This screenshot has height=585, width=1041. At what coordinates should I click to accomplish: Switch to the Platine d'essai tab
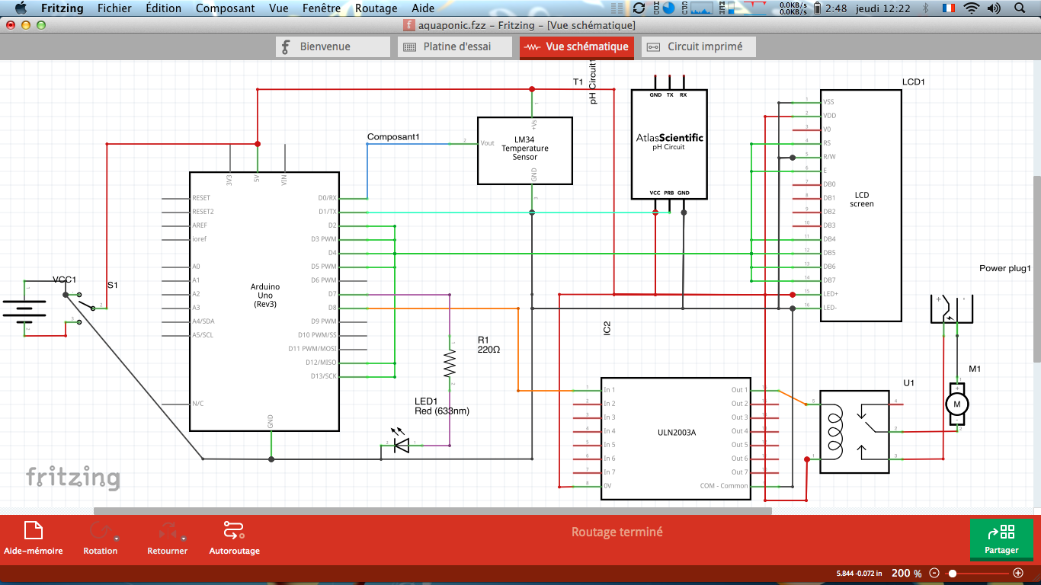[455, 46]
